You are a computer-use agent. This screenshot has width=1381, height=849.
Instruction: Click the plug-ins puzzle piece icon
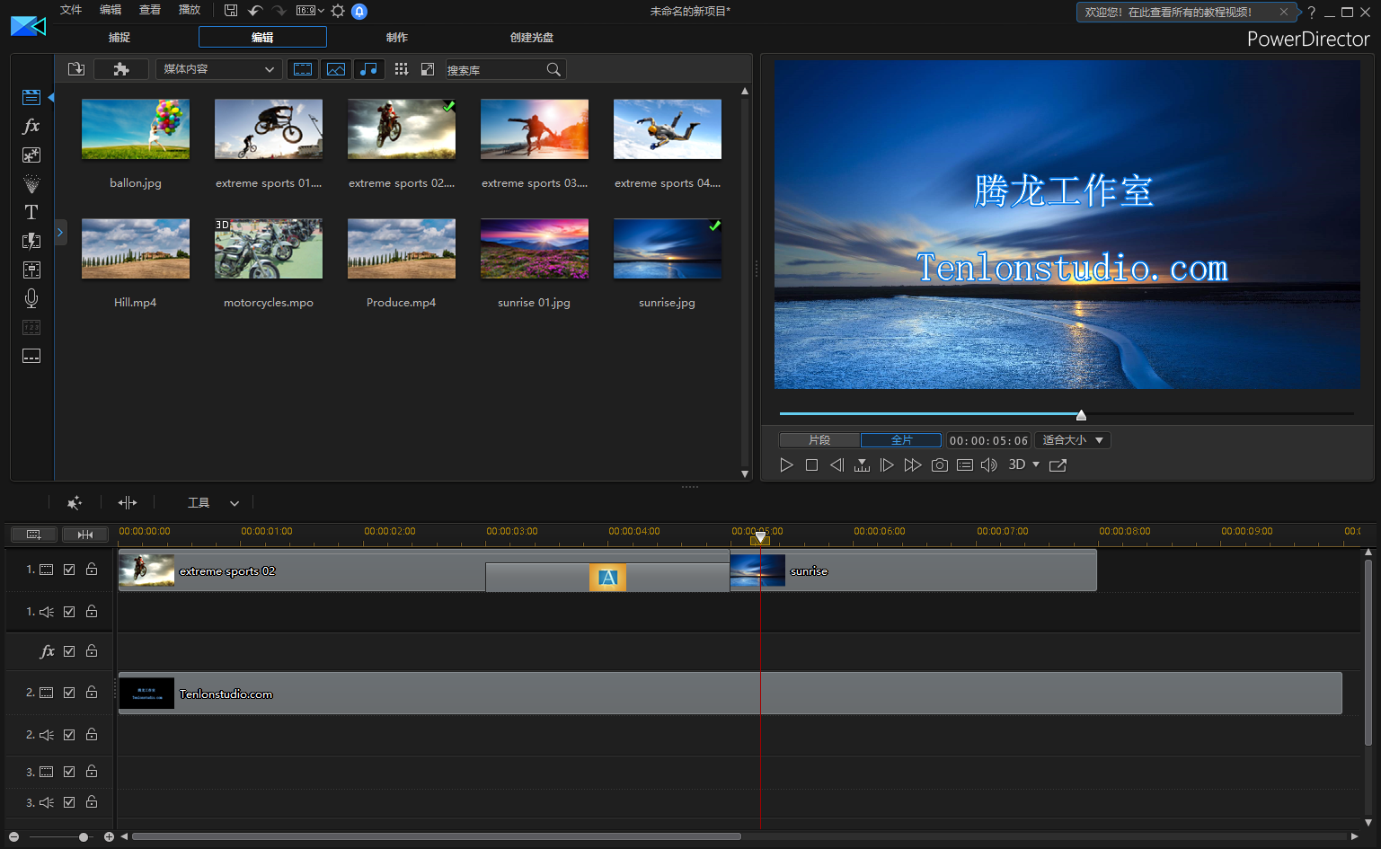pos(121,69)
